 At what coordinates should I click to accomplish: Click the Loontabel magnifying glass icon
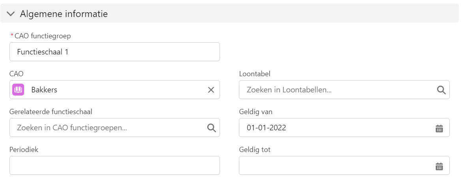pyautogui.click(x=441, y=90)
